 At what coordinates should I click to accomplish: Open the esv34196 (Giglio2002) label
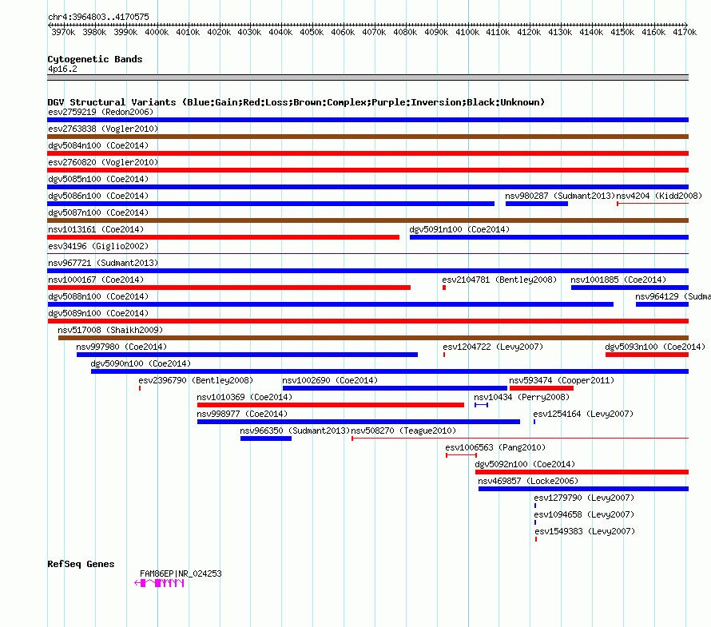coord(98,246)
